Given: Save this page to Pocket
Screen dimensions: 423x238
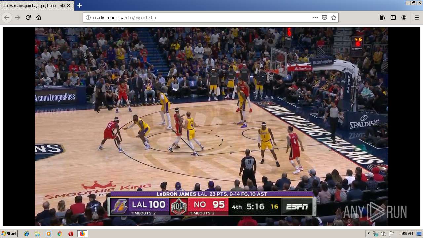Looking at the screenshot, I should coord(325,18).
